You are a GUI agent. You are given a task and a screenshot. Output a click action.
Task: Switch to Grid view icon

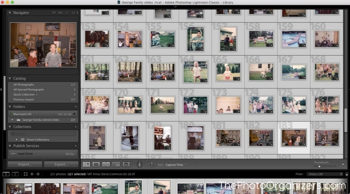coord(86,164)
